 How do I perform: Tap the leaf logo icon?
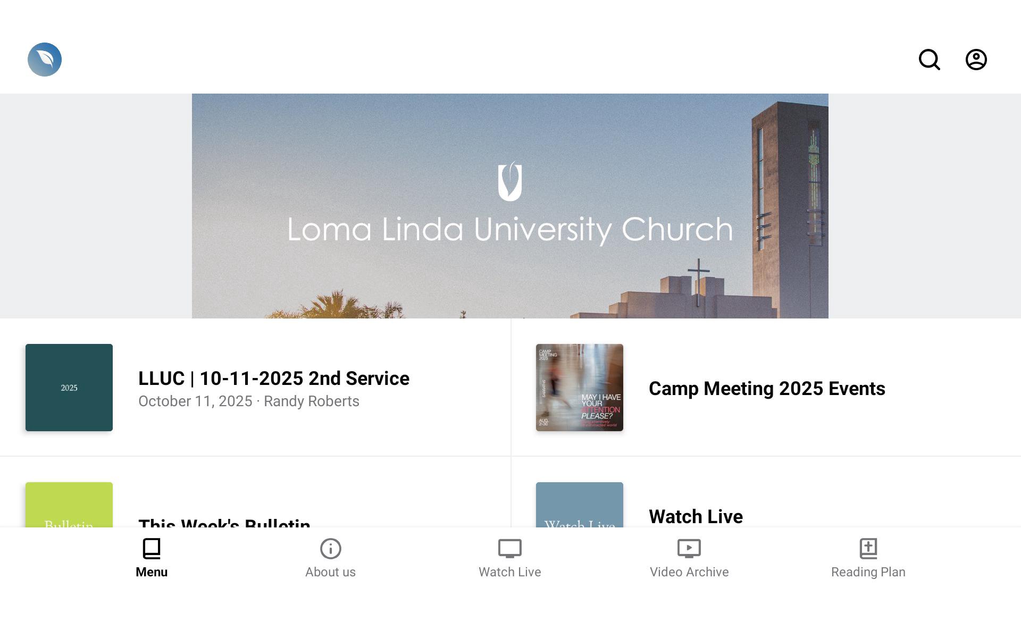(45, 60)
